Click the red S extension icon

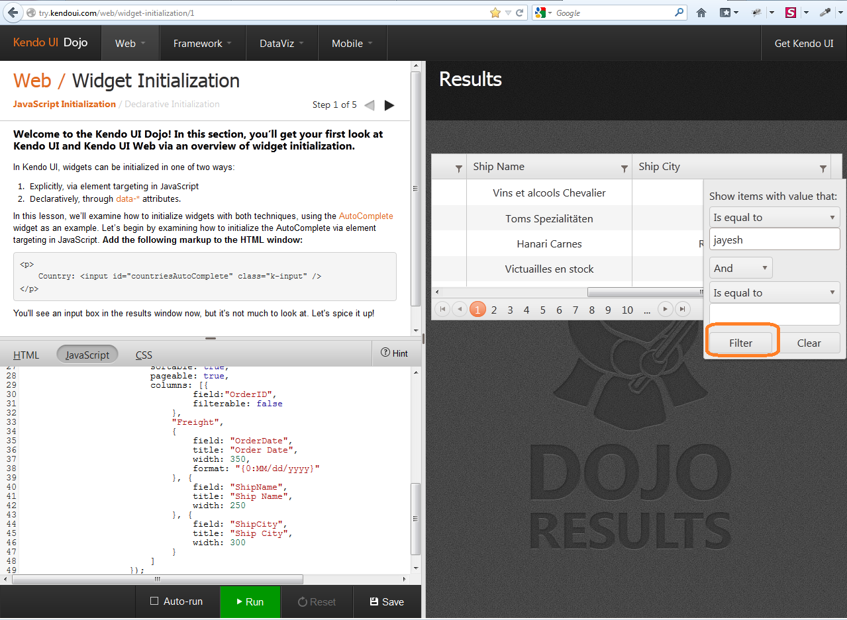791,13
